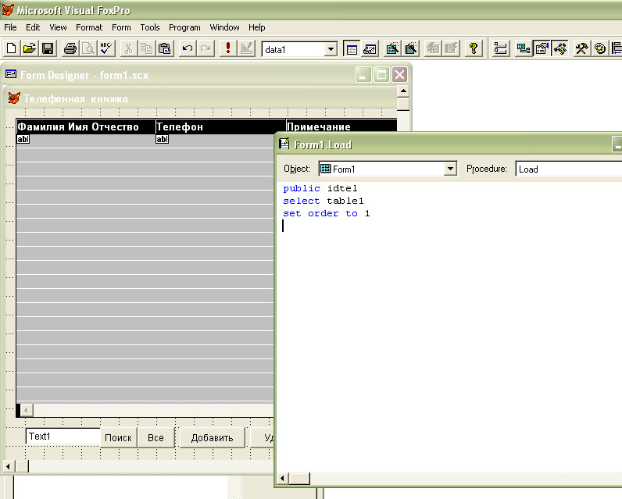The height and width of the screenshot is (499, 622).
Task: Save the form with the floppy icon
Action: 48,49
